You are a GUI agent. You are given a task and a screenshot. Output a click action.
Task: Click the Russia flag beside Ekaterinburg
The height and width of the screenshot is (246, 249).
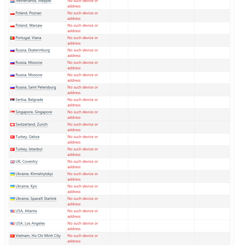[x=12, y=51]
